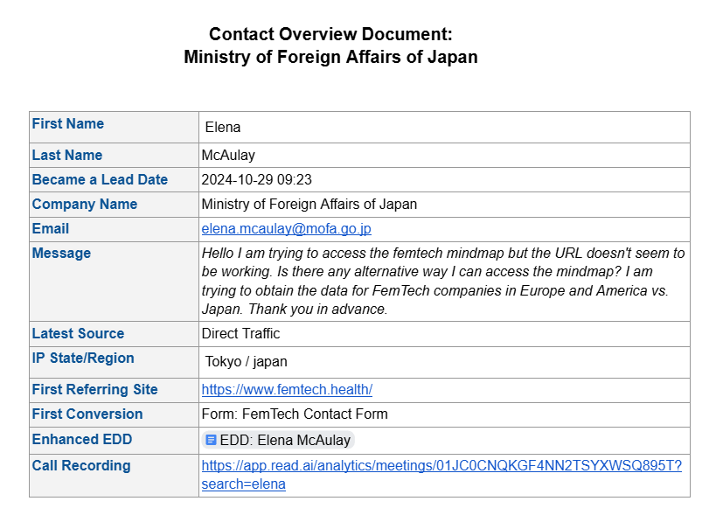
Task: Place cursor in the italic message text
Action: (442, 281)
